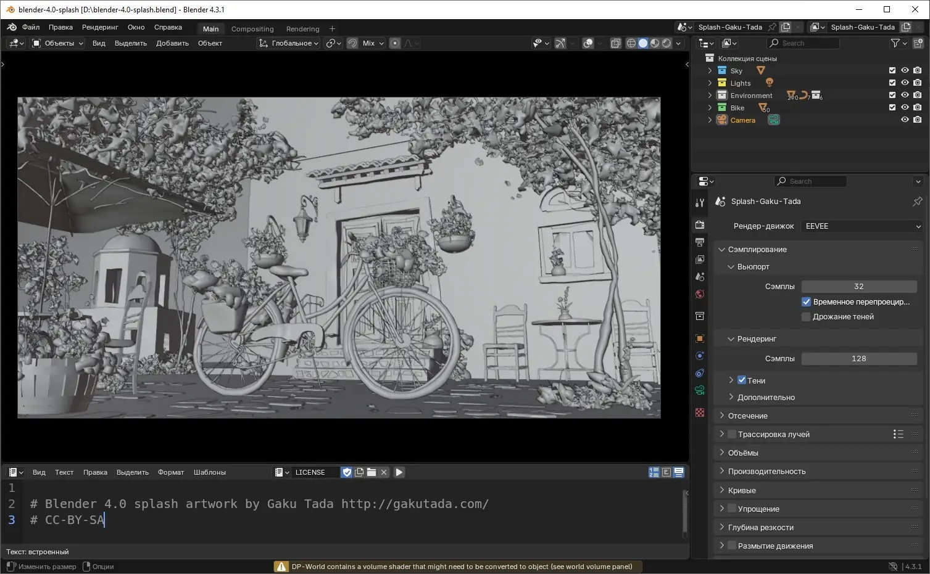The image size is (930, 574).
Task: Expand the Environment collection tree
Action: point(710,95)
